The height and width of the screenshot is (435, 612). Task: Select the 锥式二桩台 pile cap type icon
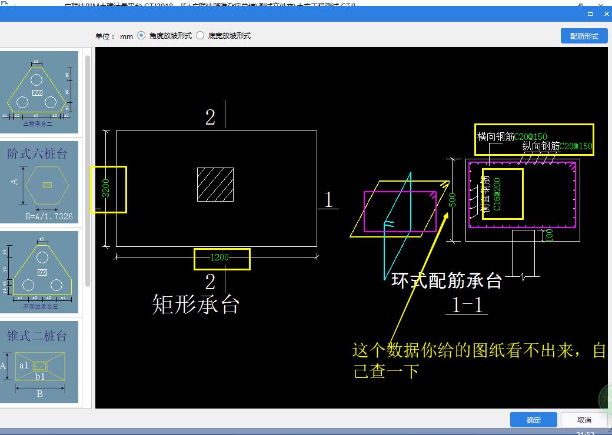click(x=39, y=362)
